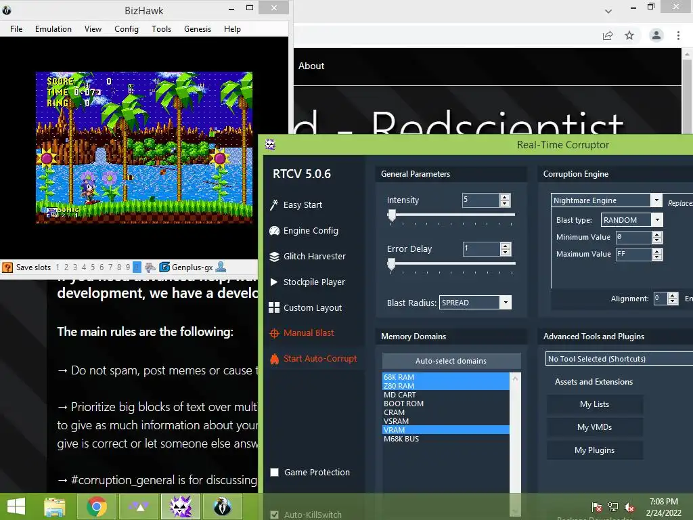Open File Explorer from taskbar
Viewport: 693px width, 520px height.
(x=54, y=506)
